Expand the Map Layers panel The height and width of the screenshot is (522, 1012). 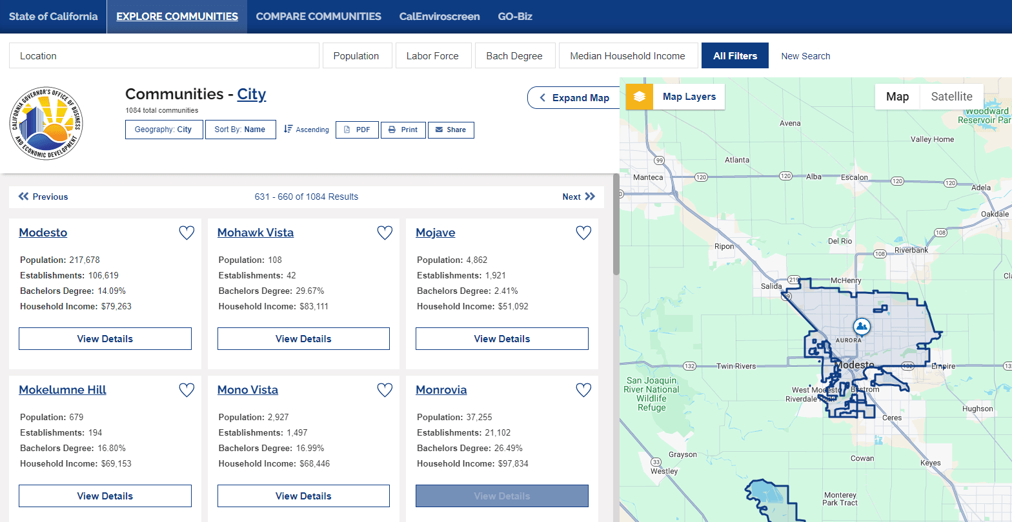click(689, 97)
